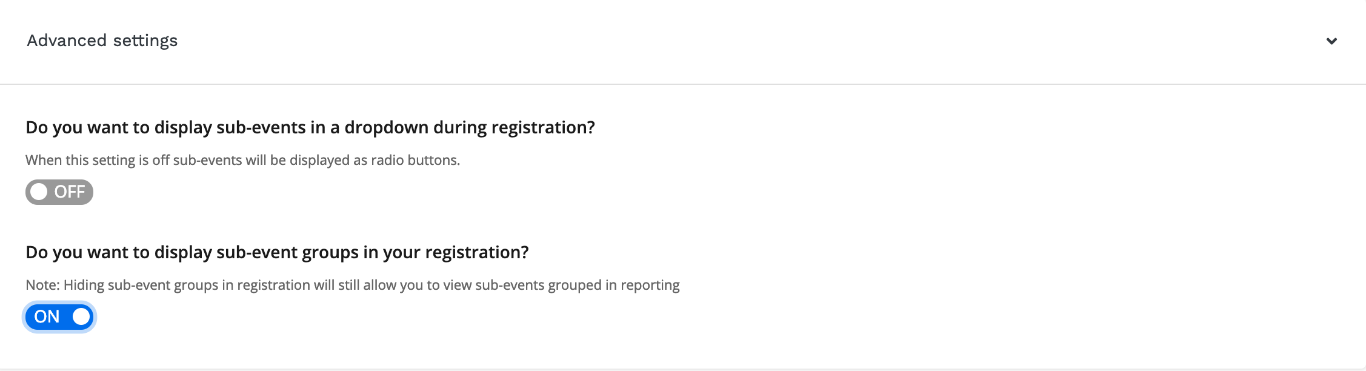This screenshot has height=371, width=1366.
Task: Click the note about hiding sub-event groups
Action: pyautogui.click(x=353, y=286)
